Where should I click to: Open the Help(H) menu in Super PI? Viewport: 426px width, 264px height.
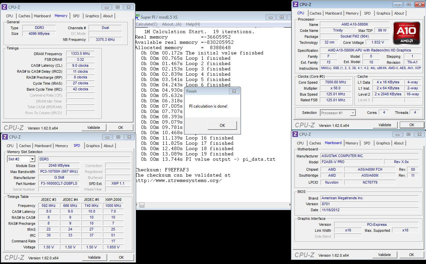pos(193,24)
